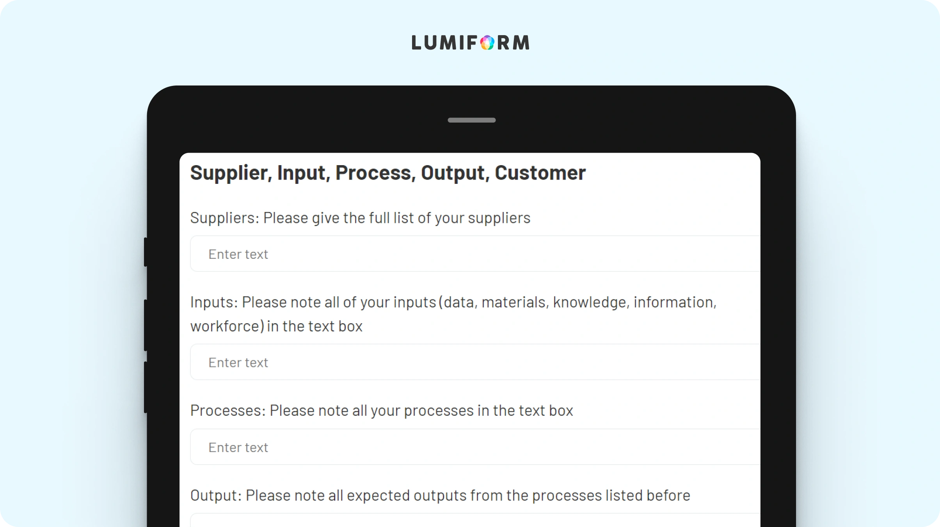
Task: Click the tablet's upper side button
Action: (x=146, y=252)
